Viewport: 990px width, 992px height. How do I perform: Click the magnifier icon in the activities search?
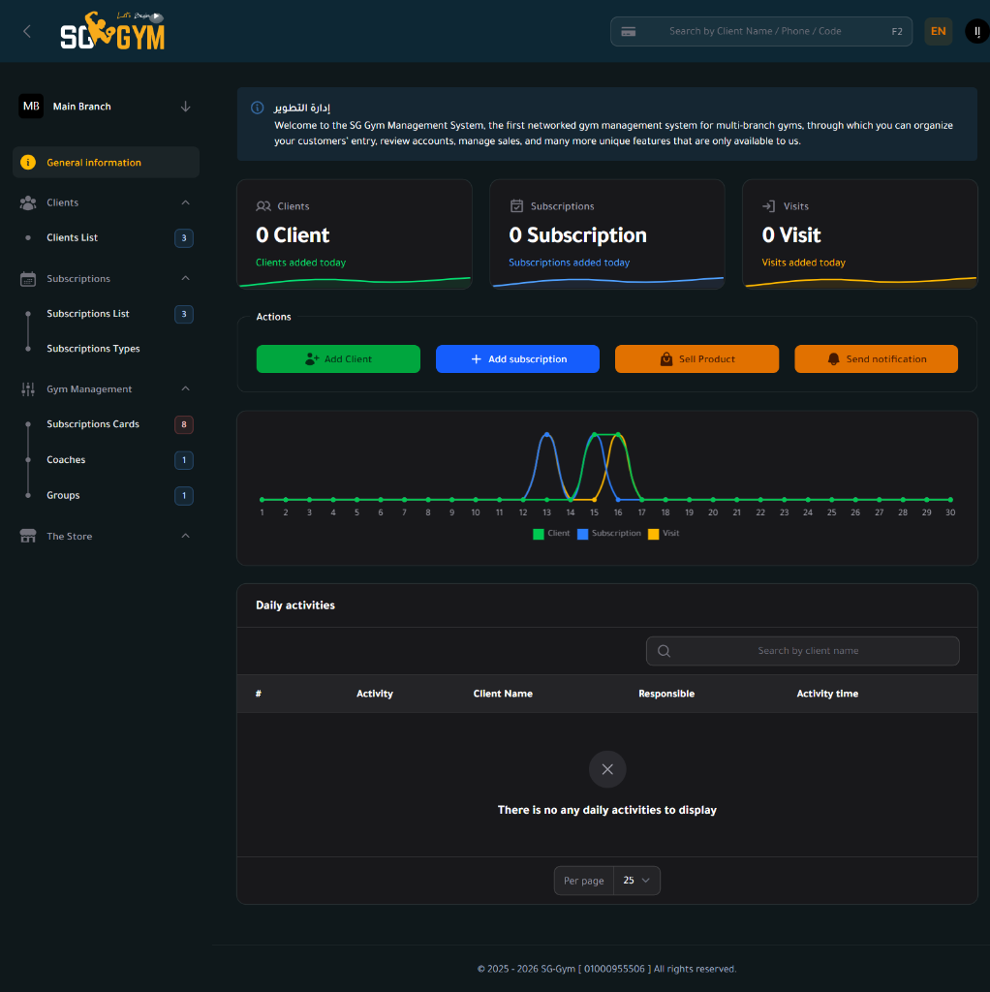(x=664, y=651)
